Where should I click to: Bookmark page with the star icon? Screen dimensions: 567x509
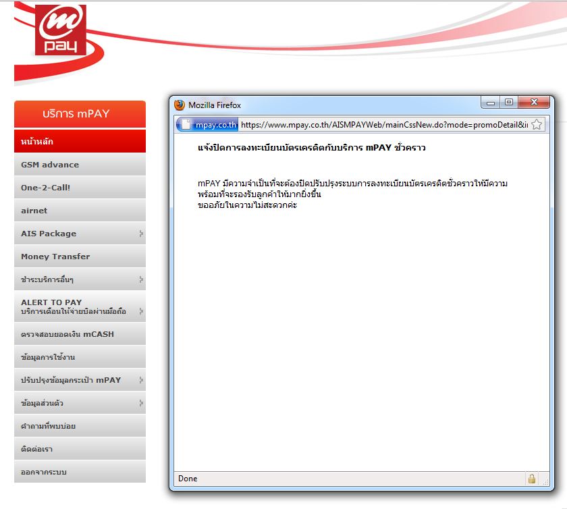coord(537,124)
